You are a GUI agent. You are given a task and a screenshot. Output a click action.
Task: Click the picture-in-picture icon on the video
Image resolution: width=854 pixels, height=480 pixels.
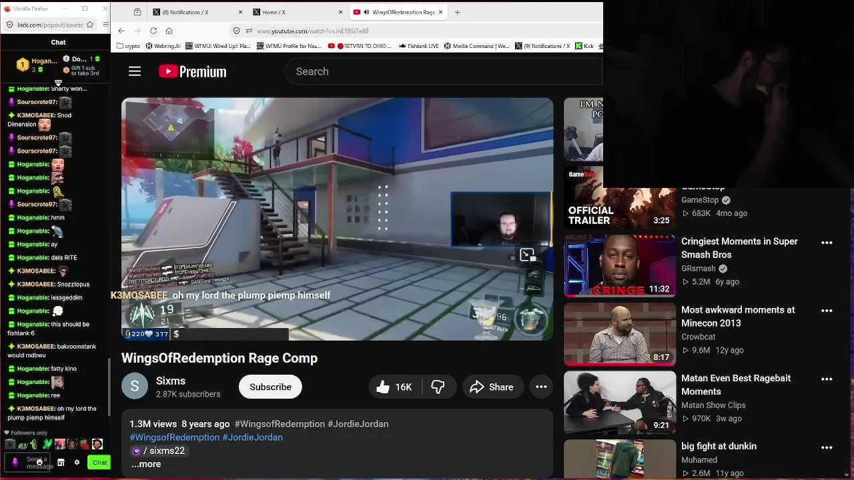527,255
